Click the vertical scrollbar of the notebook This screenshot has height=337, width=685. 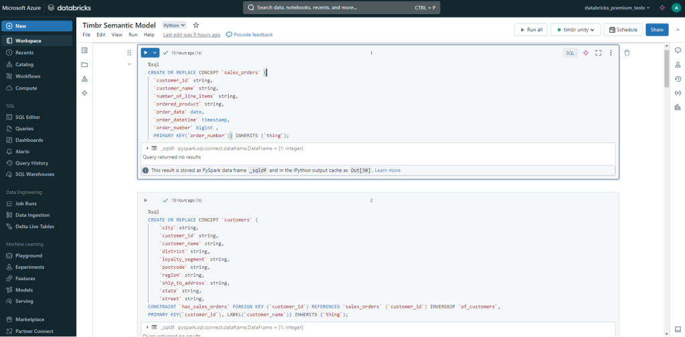(666, 69)
